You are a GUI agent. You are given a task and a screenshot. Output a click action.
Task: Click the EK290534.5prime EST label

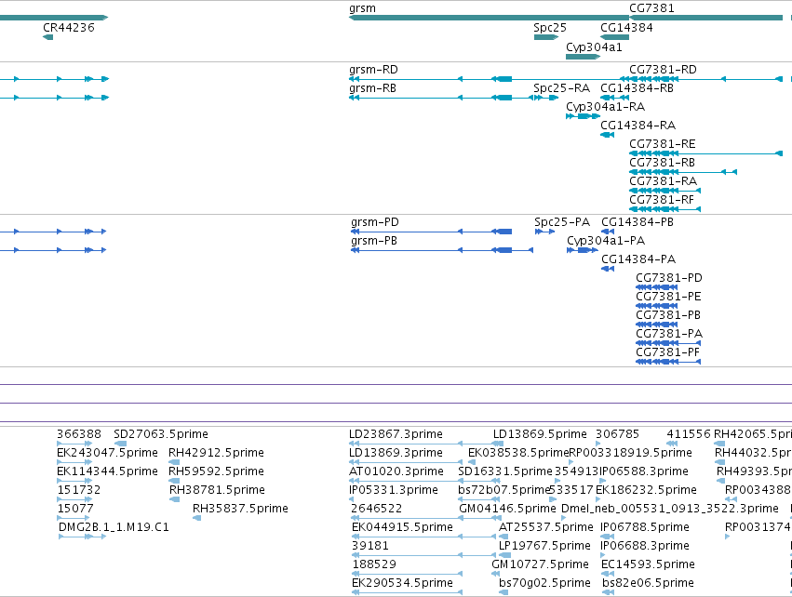coord(403,583)
